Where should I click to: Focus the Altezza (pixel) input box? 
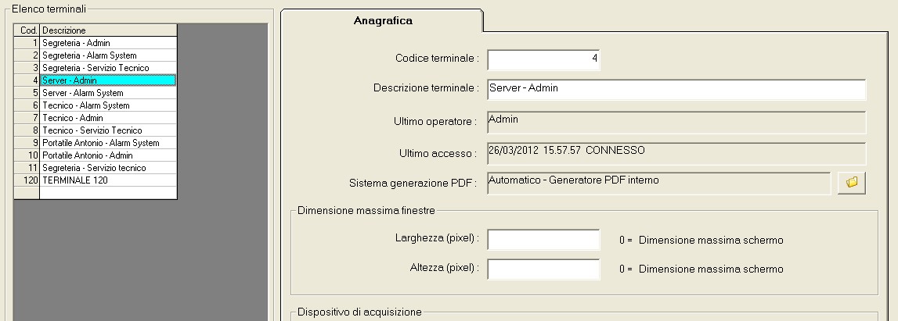(543, 269)
